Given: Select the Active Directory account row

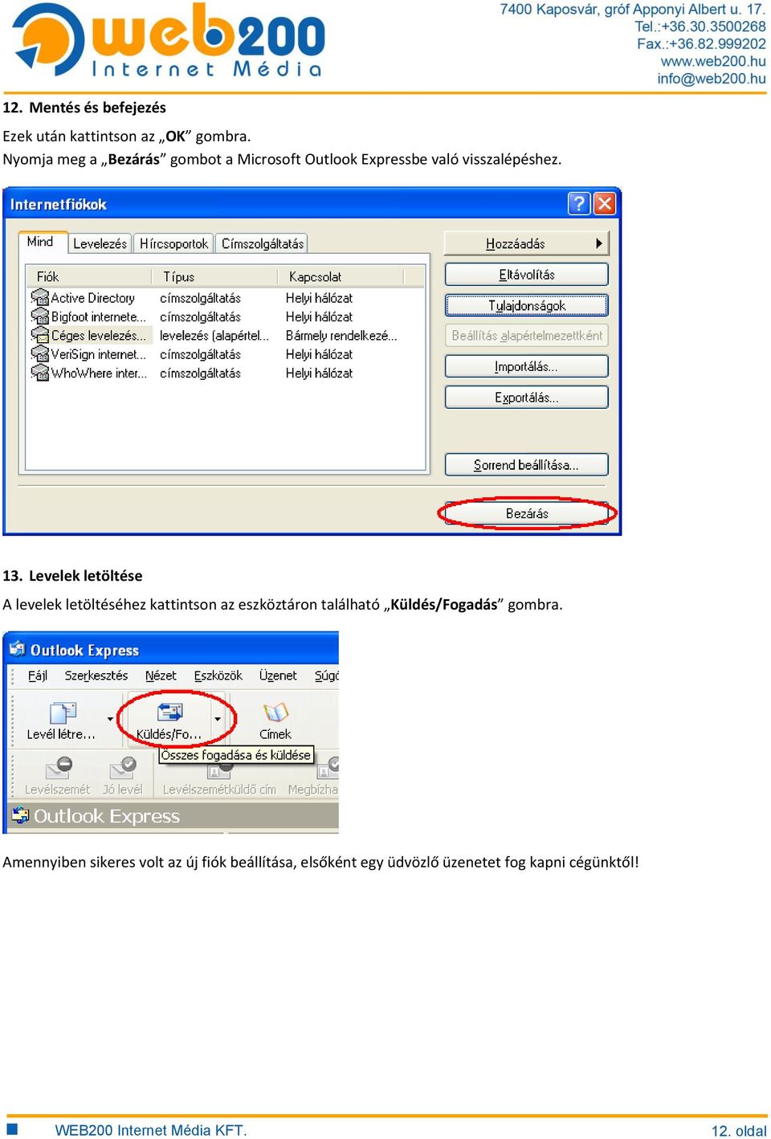Looking at the screenshot, I should pos(225,298).
